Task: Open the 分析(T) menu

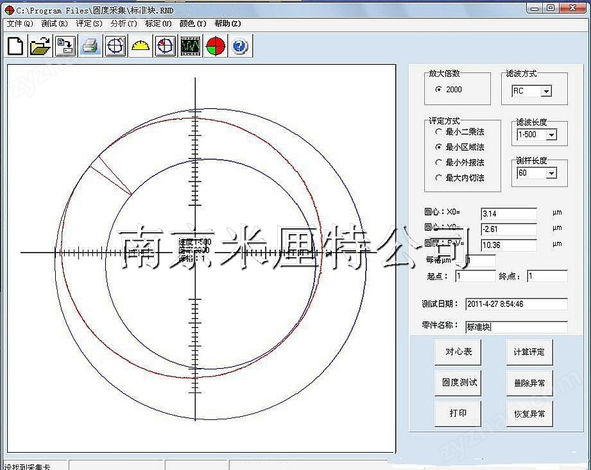Action: coord(124,24)
